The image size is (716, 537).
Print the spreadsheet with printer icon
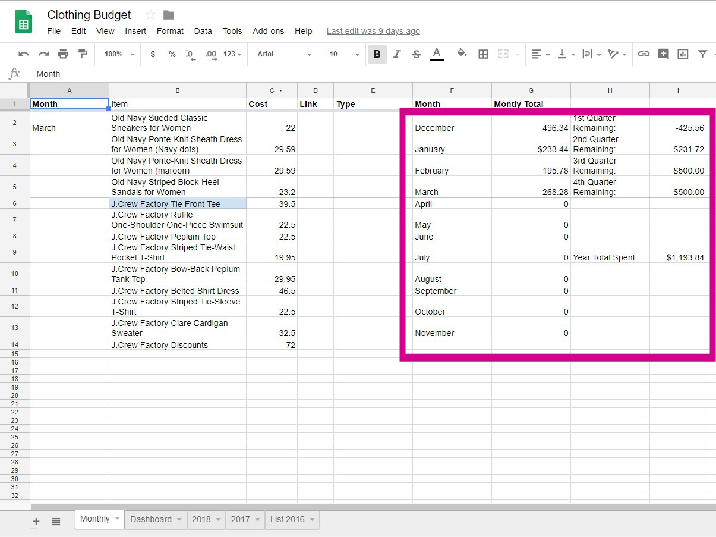[63, 54]
